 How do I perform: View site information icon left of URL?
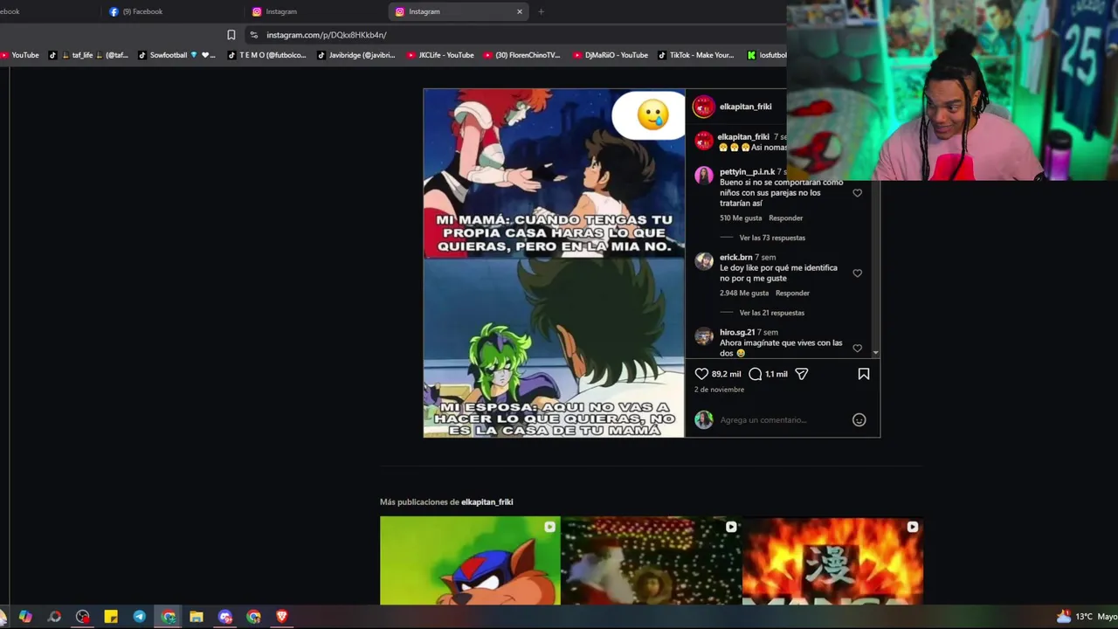(x=254, y=35)
